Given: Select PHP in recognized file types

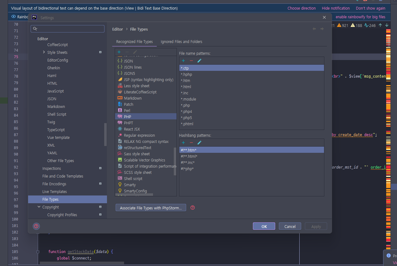Looking at the screenshot, I should tap(146, 117).
